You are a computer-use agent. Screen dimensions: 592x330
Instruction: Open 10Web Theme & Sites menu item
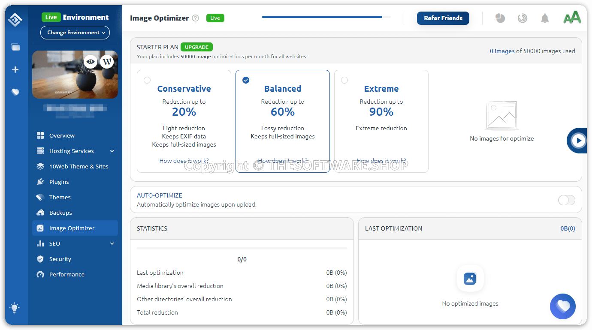(75, 166)
